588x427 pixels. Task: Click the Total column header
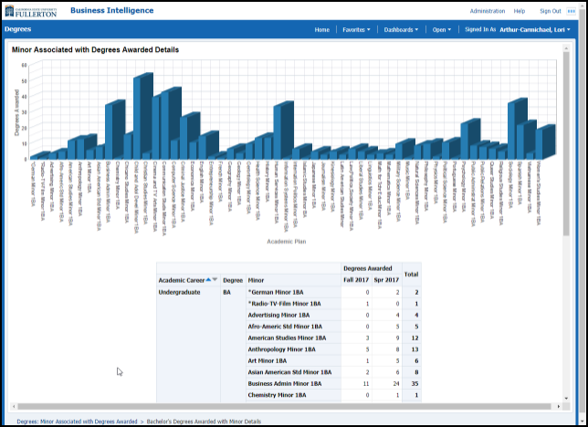tap(411, 274)
